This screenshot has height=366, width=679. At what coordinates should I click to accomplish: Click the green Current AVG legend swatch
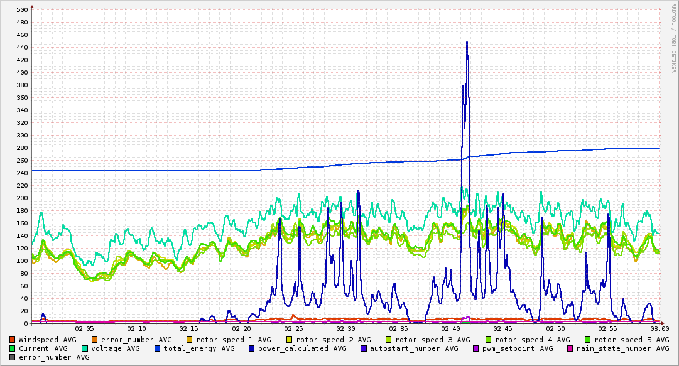[x=12, y=348]
